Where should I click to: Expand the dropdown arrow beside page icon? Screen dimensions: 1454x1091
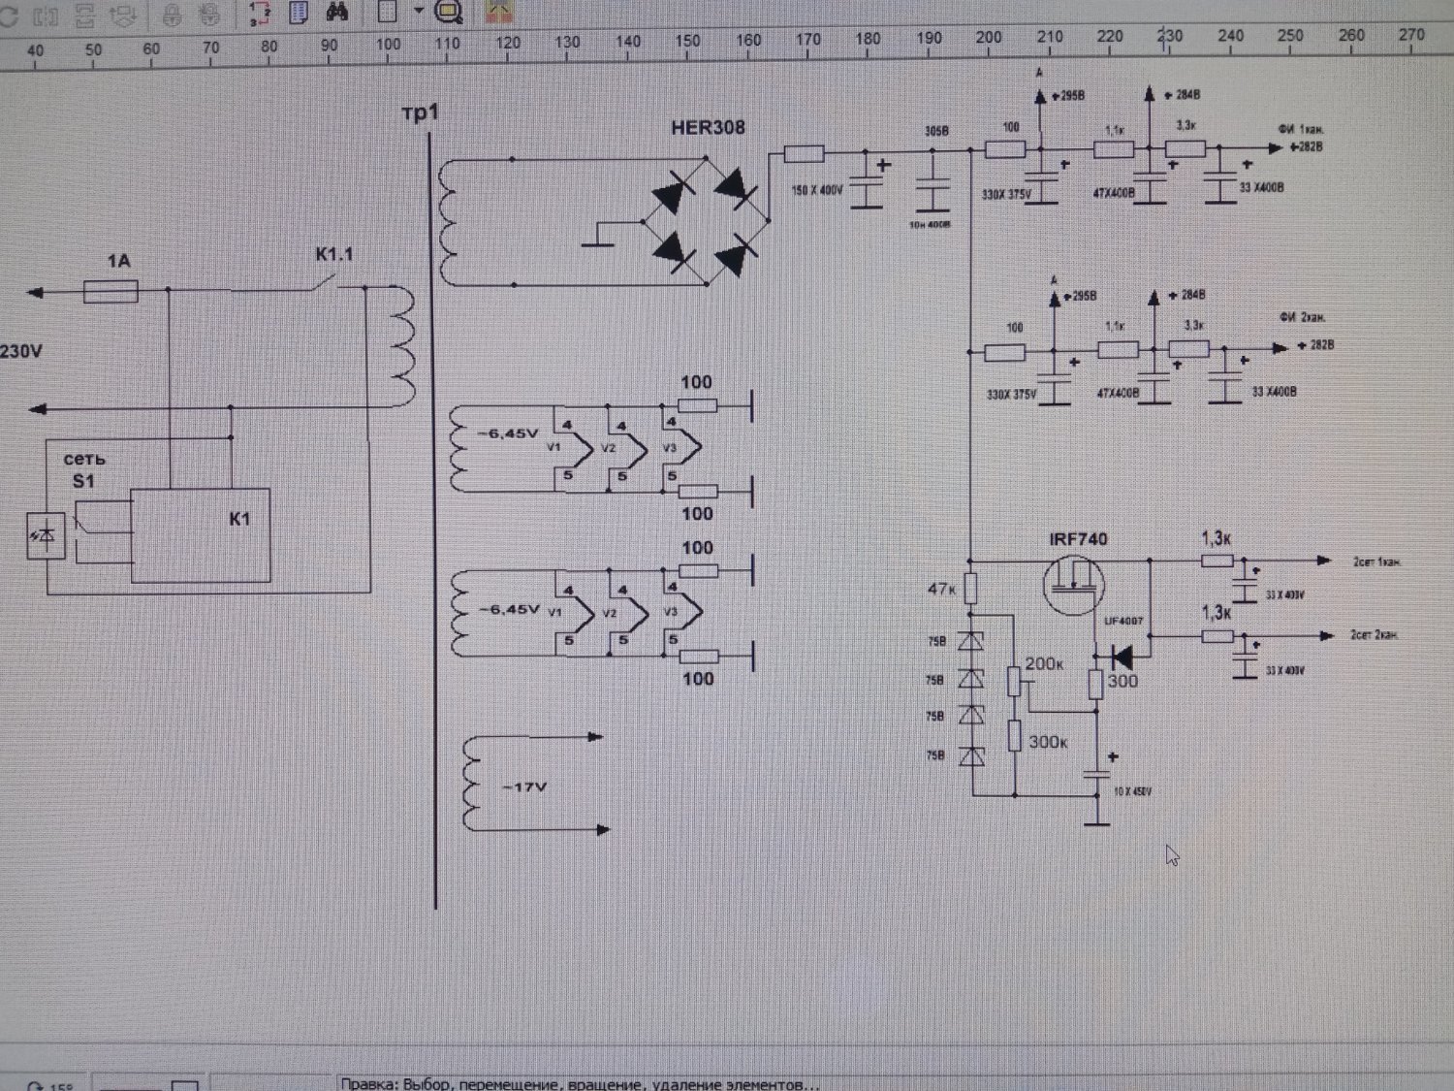pos(419,12)
